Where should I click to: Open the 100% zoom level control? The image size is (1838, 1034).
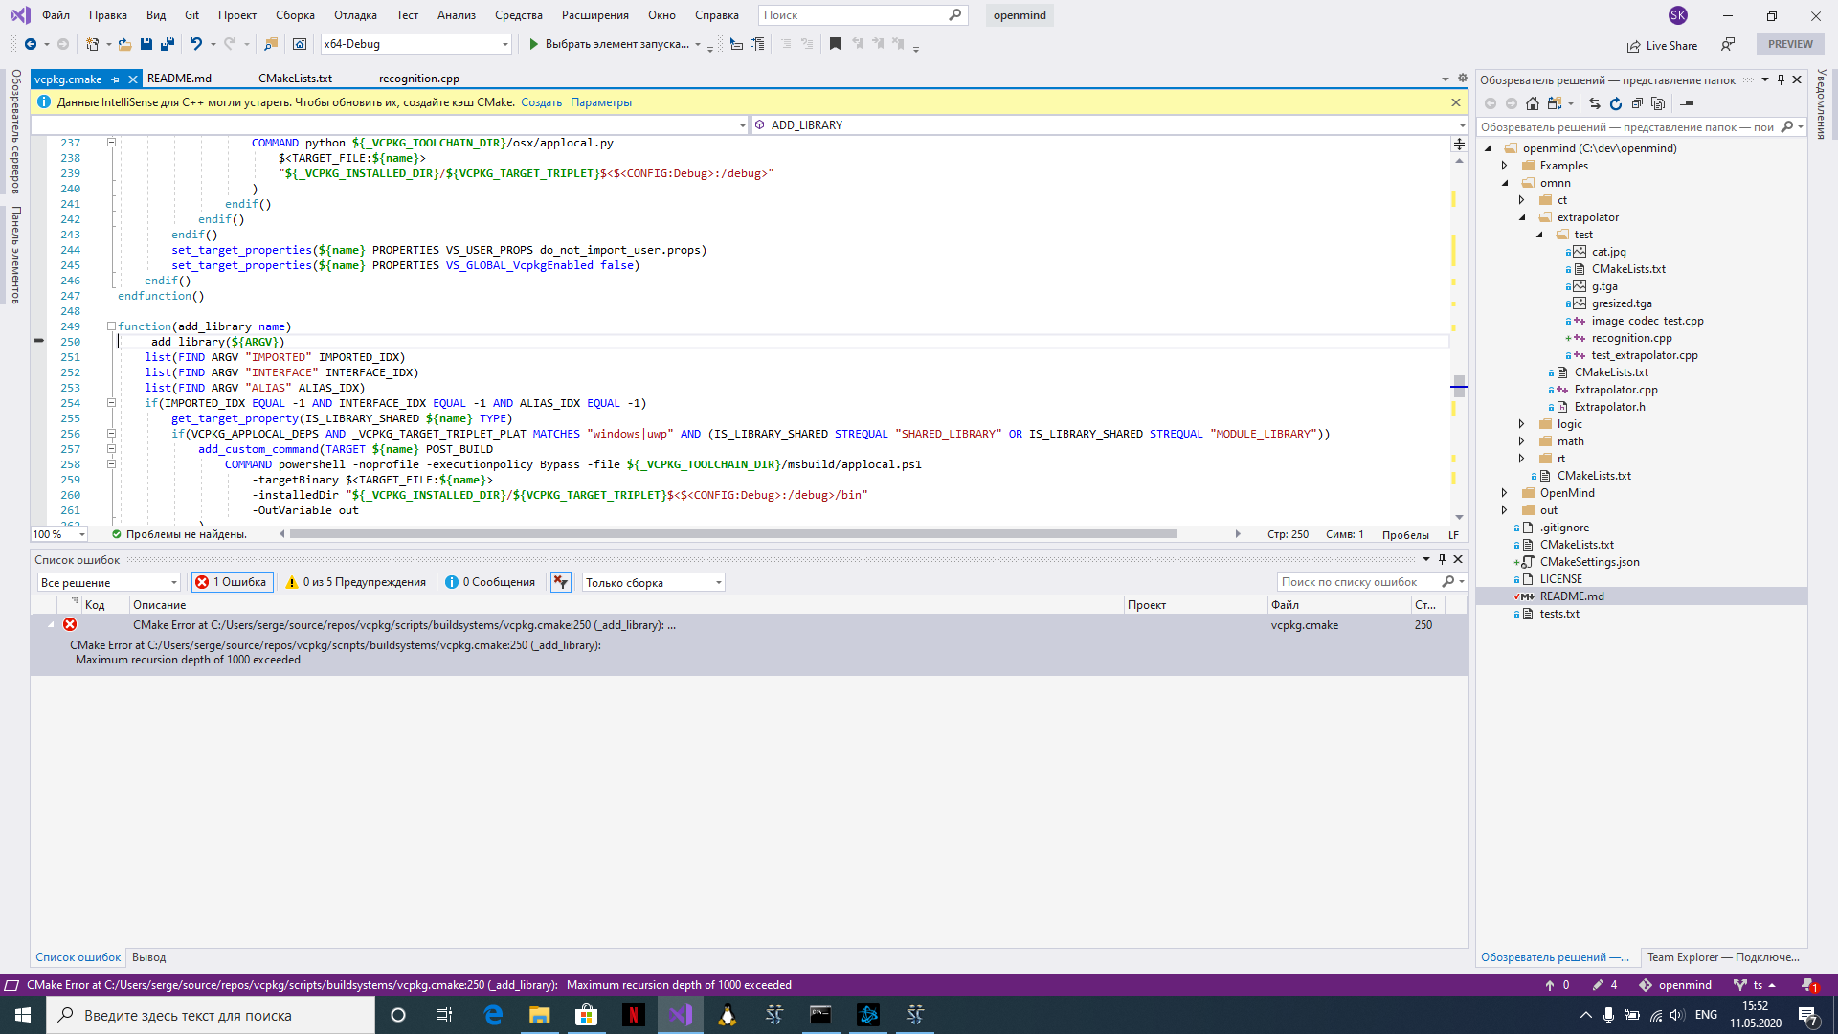click(57, 534)
